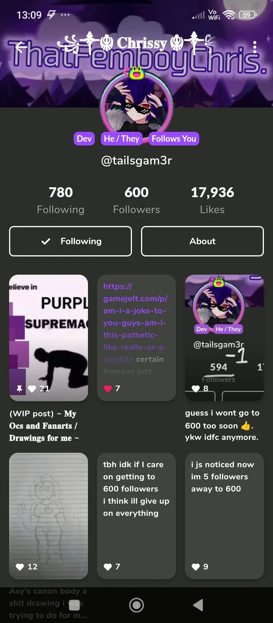Tap the pin icon on first post
Image resolution: width=273 pixels, height=623 pixels.
(x=19, y=389)
